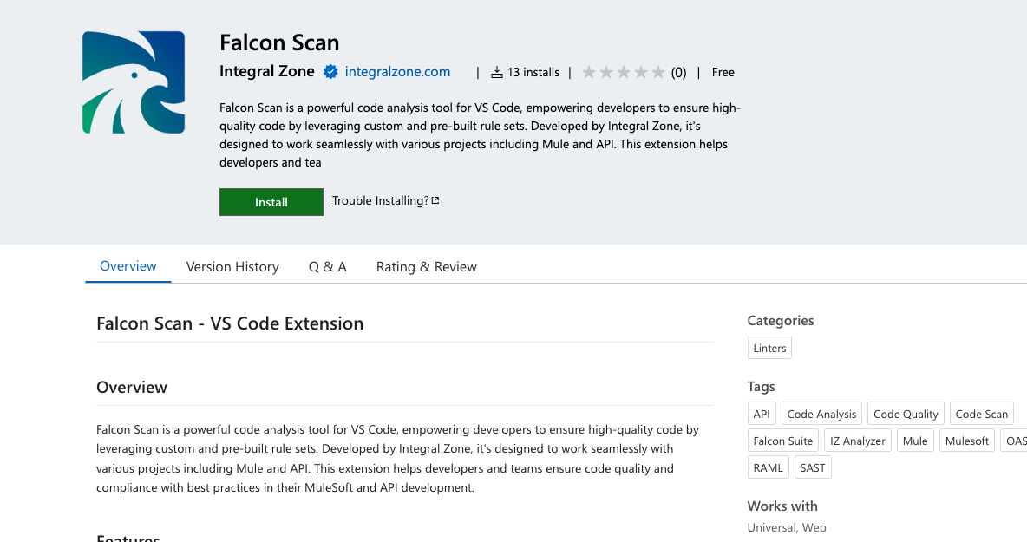Open the Q & A tab

click(328, 267)
